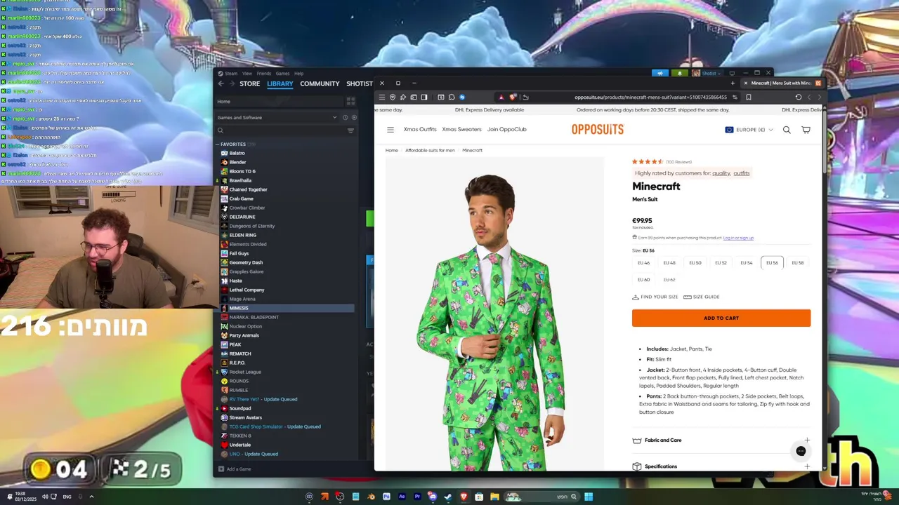Select size EU 48
The width and height of the screenshot is (899, 505).
tap(669, 263)
